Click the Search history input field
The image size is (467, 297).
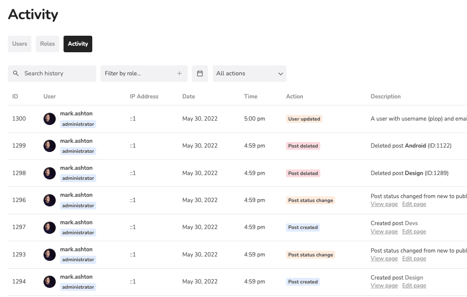click(52, 73)
